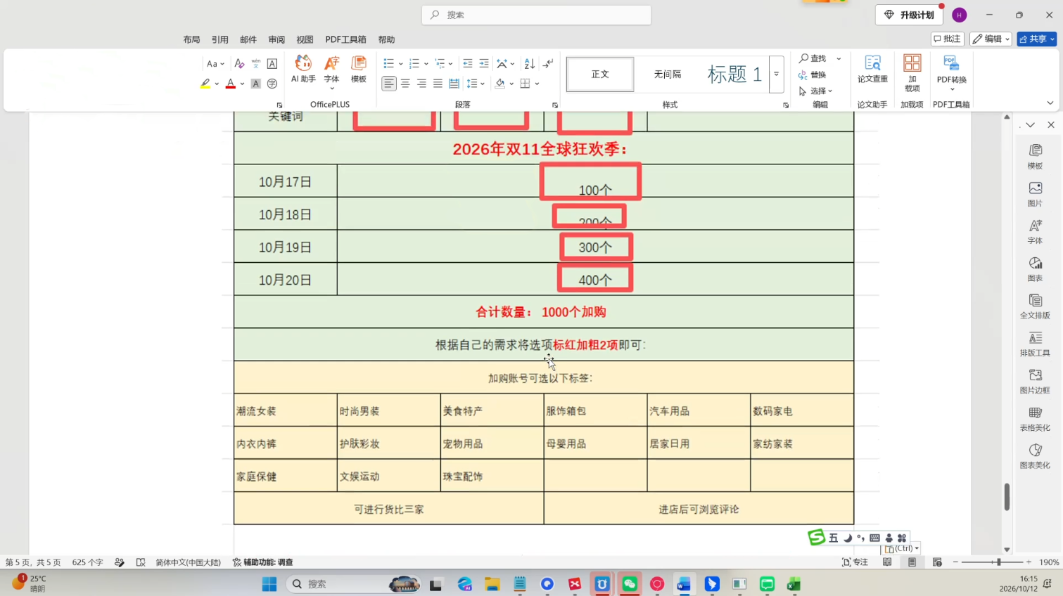Open 图表 in the right side panel

[1035, 269]
